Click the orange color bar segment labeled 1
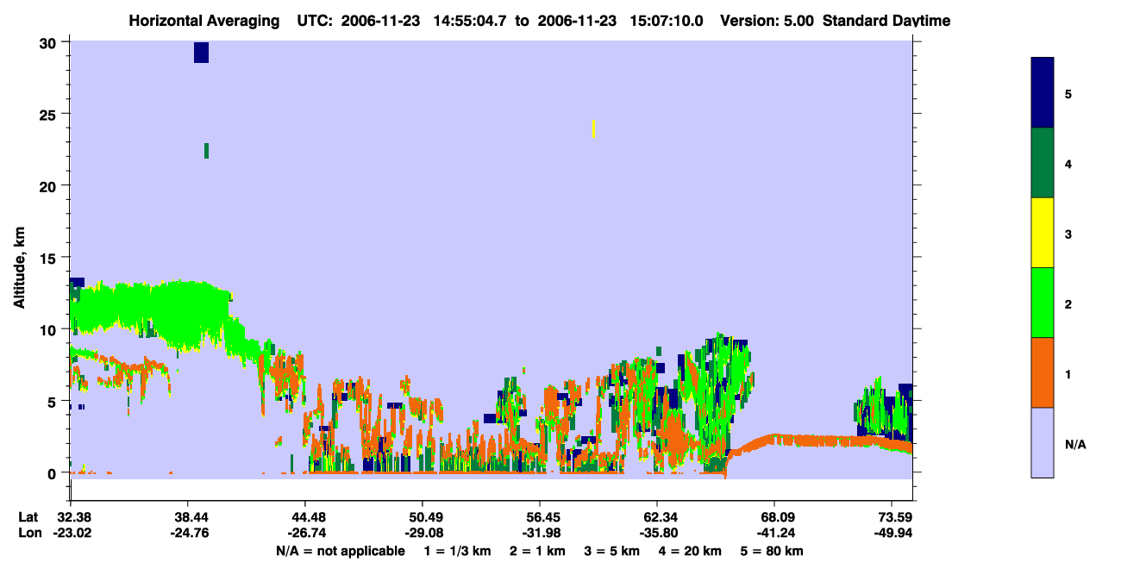Image resolution: width=1121 pixels, height=575 pixels. pos(1043,372)
